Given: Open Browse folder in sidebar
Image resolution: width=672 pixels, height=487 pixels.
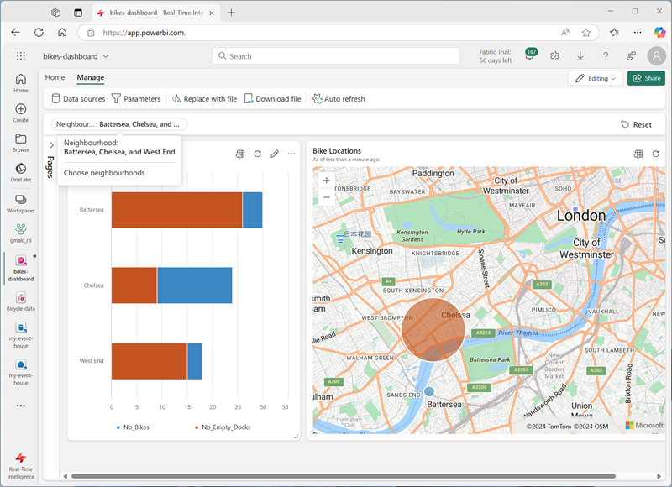Looking at the screenshot, I should point(20,143).
